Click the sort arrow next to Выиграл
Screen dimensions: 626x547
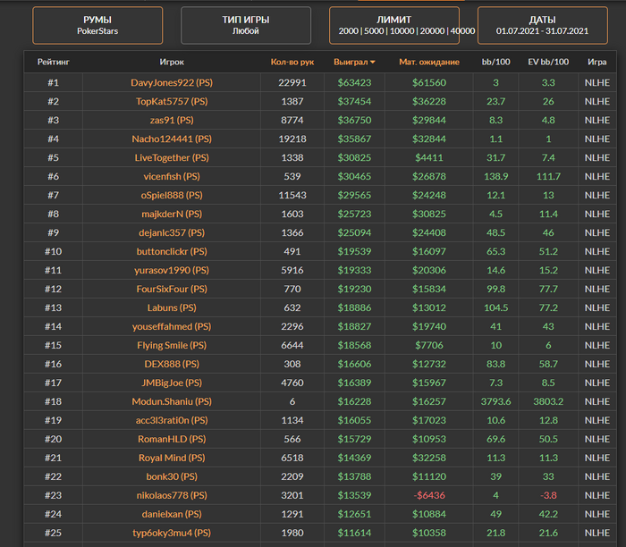click(372, 63)
